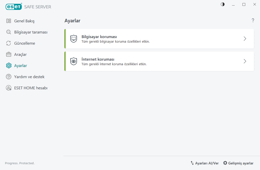This screenshot has width=260, height=170.
Task: Click the Ayarlar gear icon in sidebar
Action: pos(9,66)
